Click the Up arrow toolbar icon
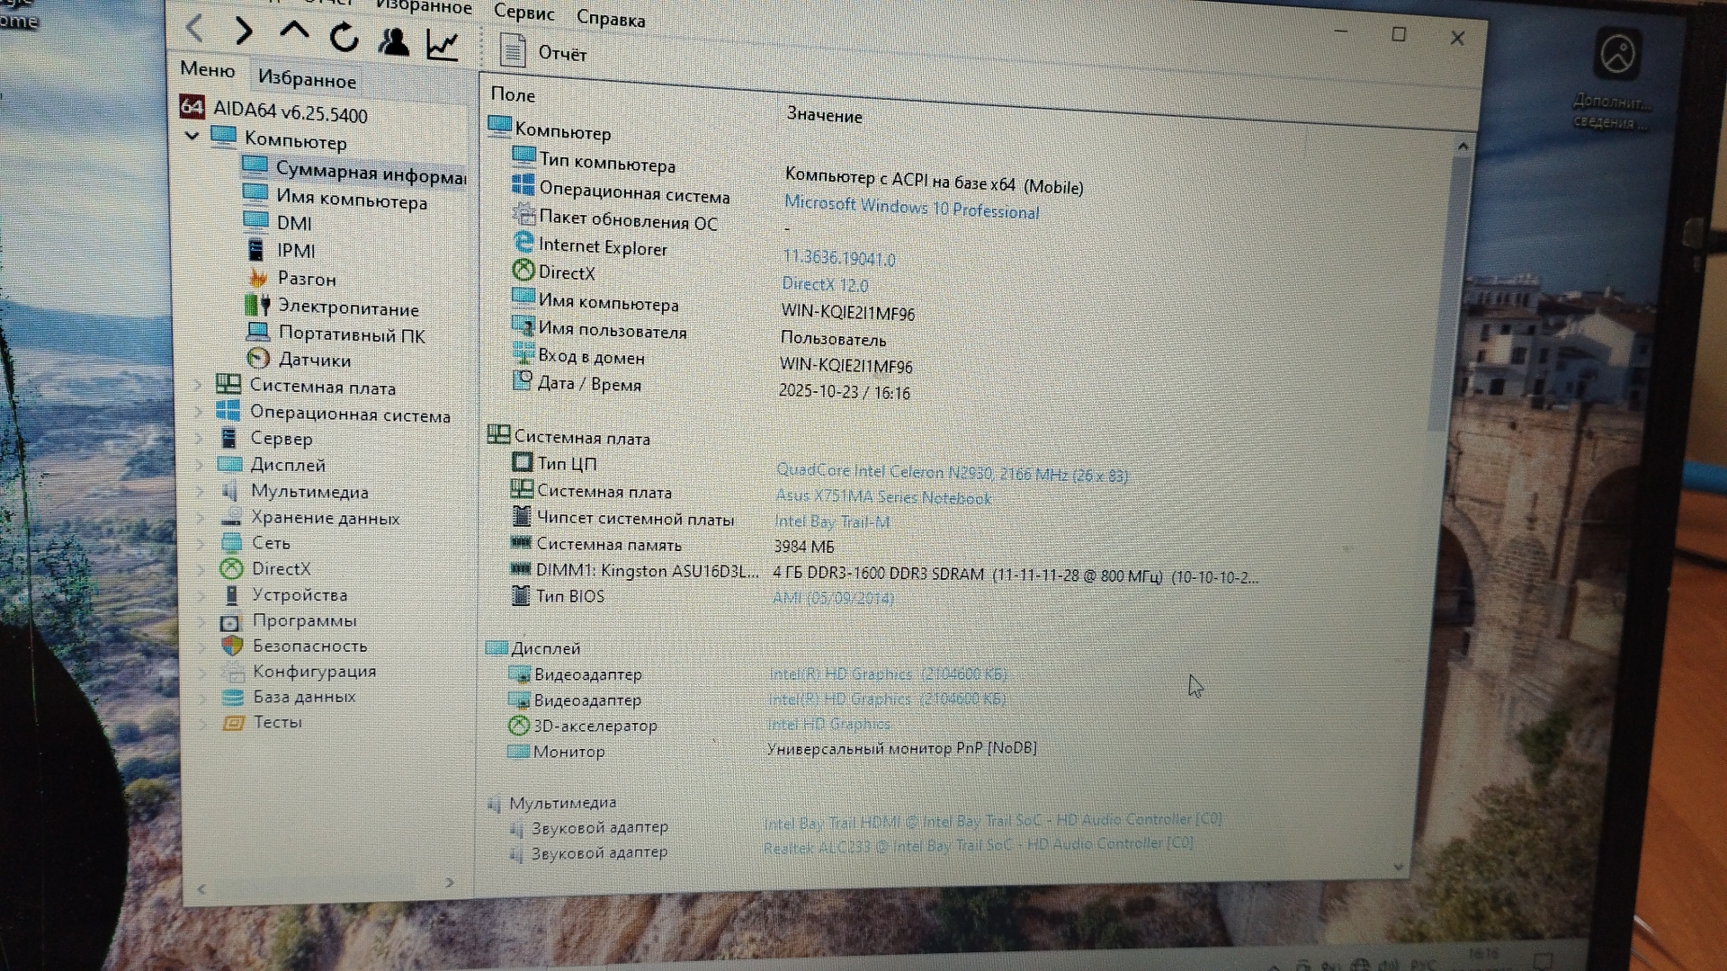Image resolution: width=1727 pixels, height=971 pixels. [294, 32]
